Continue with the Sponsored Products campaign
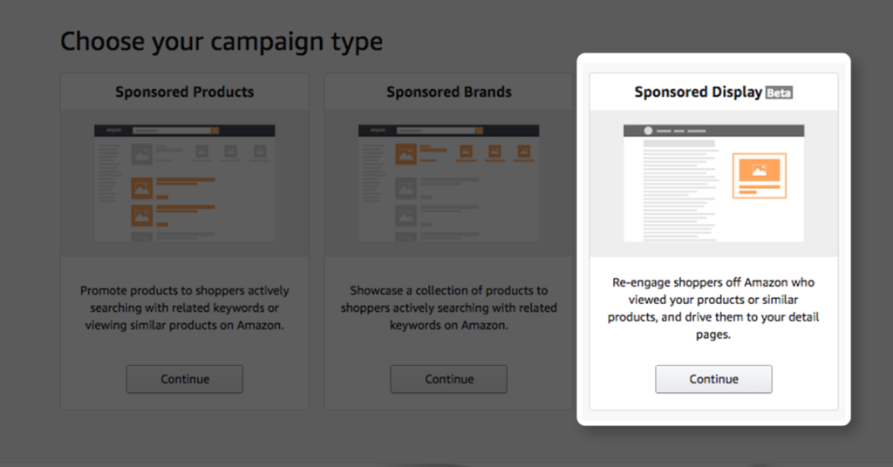This screenshot has width=893, height=467. (185, 379)
